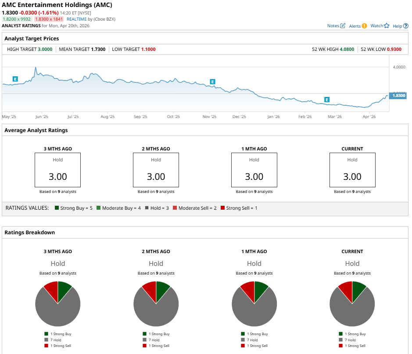412x354 pixels.
Task: Click the 1.8300 current price chart label
Action: [398, 96]
